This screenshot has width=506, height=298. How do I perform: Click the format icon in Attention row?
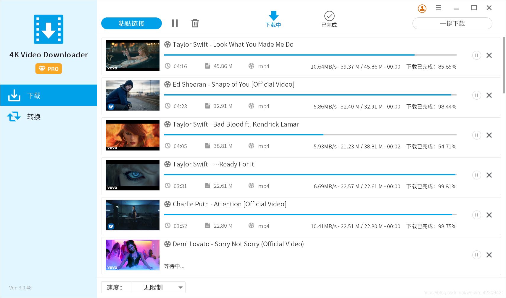click(251, 226)
